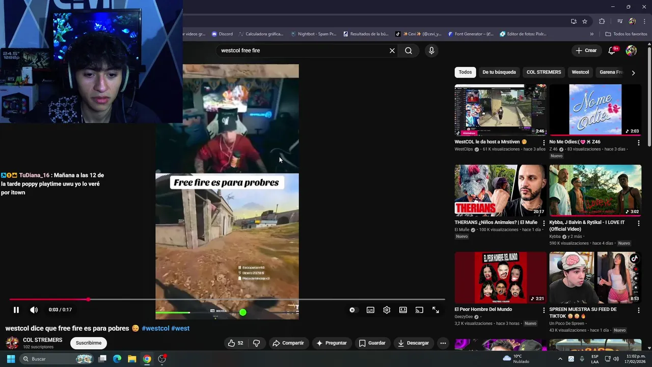652x367 pixels.
Task: Open the Discord bookmark
Action: [x=222, y=34]
